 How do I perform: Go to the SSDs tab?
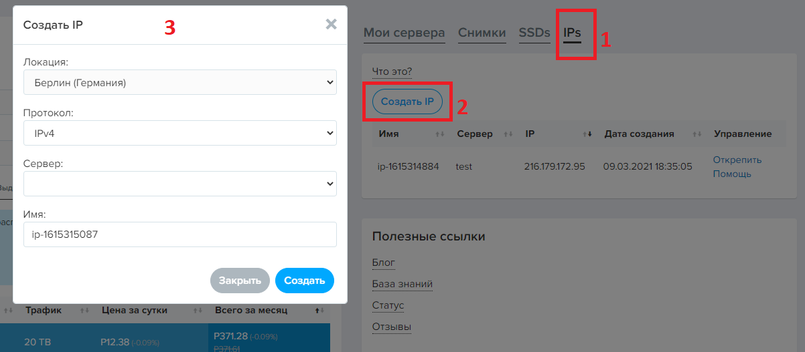534,33
